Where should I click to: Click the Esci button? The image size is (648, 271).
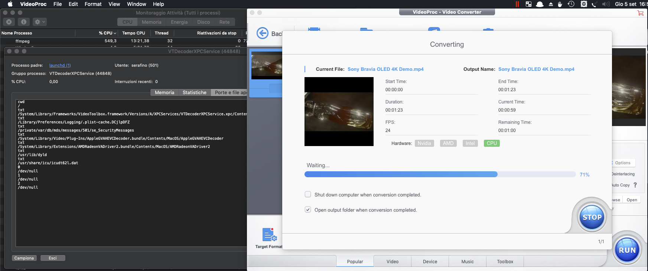pyautogui.click(x=53, y=258)
